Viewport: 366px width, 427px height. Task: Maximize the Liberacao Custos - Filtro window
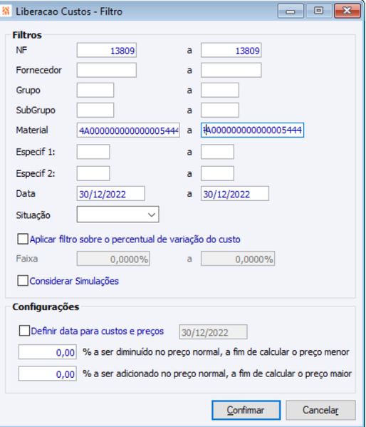[319, 11]
